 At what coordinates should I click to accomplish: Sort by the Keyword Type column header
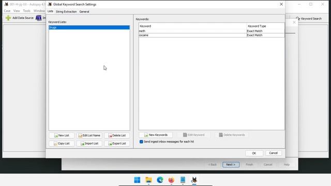coord(265,26)
